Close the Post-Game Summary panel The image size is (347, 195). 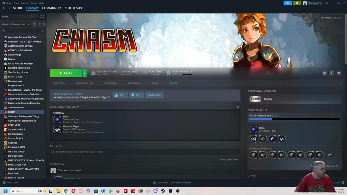238,107
